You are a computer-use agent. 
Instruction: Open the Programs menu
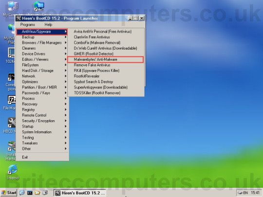point(27,25)
